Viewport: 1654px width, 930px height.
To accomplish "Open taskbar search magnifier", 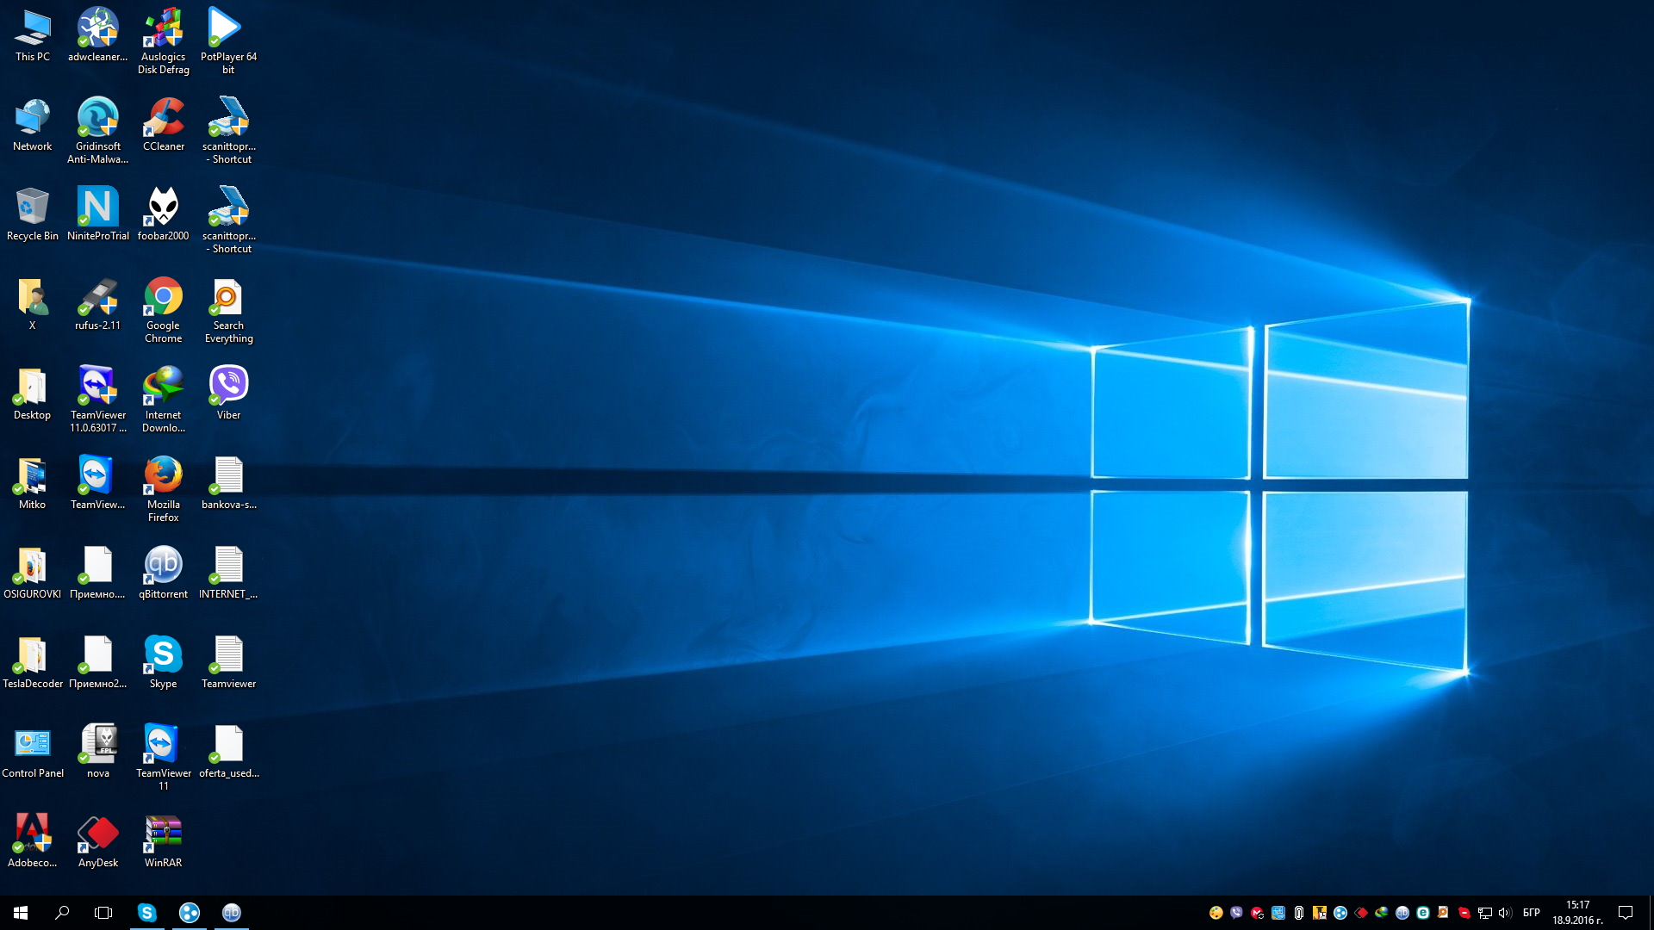I will [x=62, y=913].
